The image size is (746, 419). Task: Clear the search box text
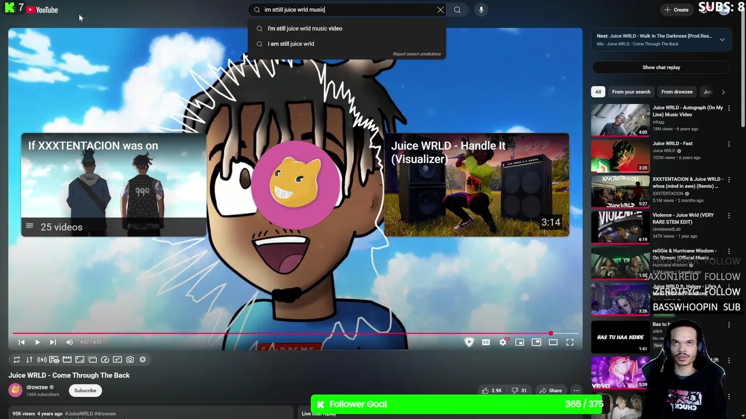[x=441, y=9]
